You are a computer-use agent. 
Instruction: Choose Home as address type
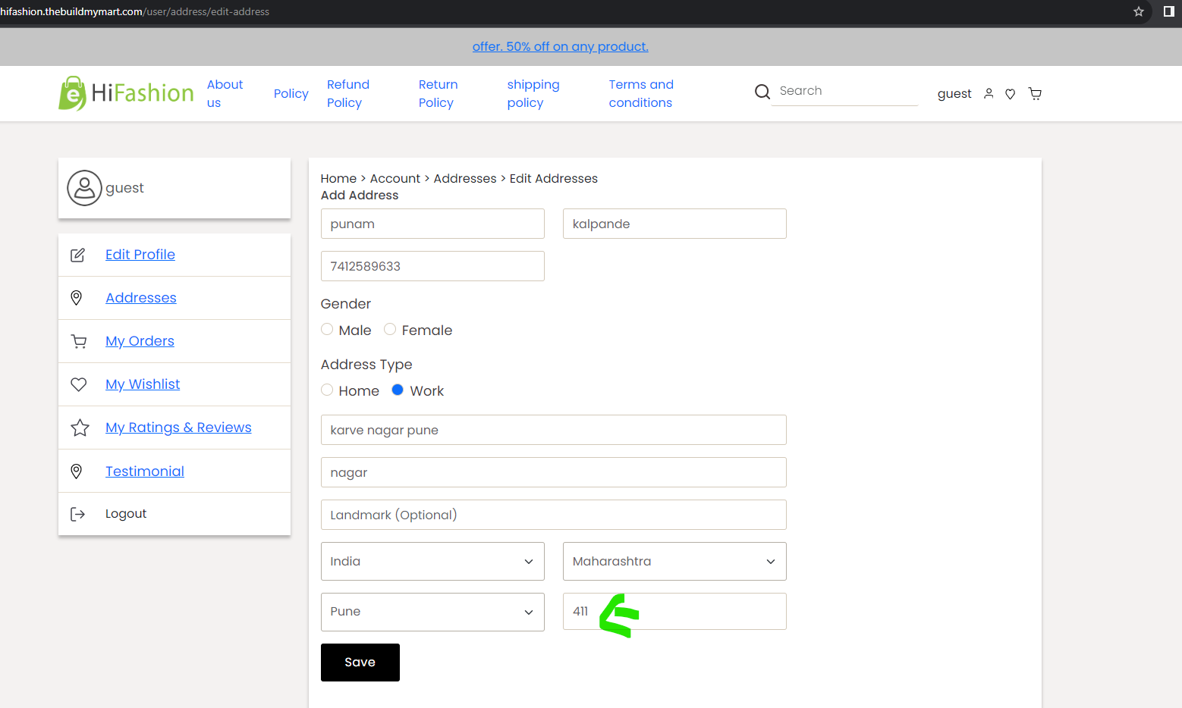click(327, 390)
